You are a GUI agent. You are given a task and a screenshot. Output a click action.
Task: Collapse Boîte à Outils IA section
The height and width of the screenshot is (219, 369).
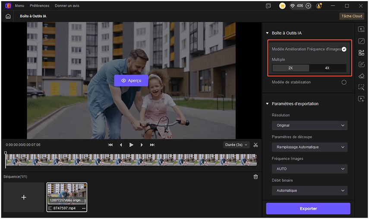267,33
